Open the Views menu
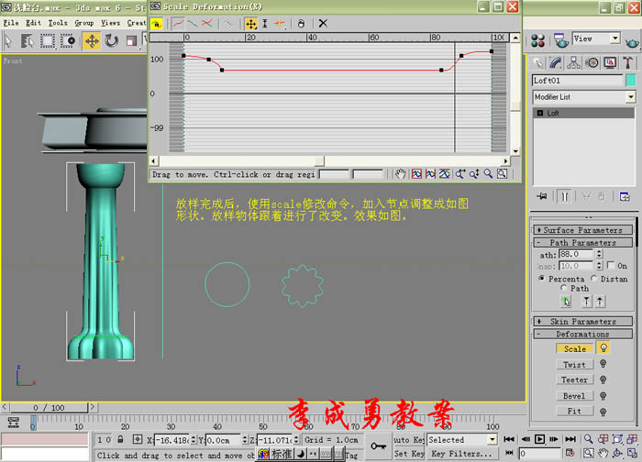This screenshot has height=462, width=642. [111, 23]
